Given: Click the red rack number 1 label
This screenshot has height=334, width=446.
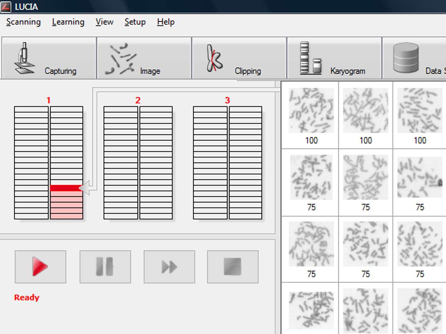Looking at the screenshot, I should tap(48, 100).
